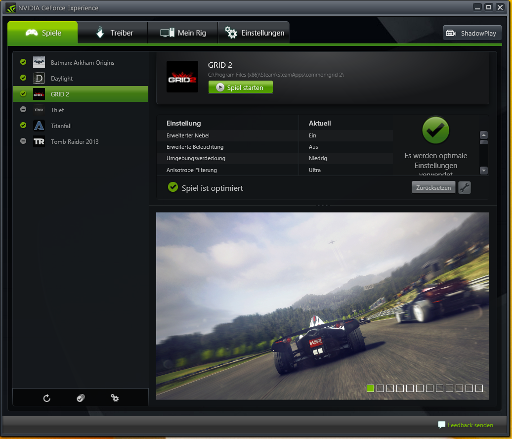Open ShadowPlay
Screen dimensions: 512x439
pos(472,33)
